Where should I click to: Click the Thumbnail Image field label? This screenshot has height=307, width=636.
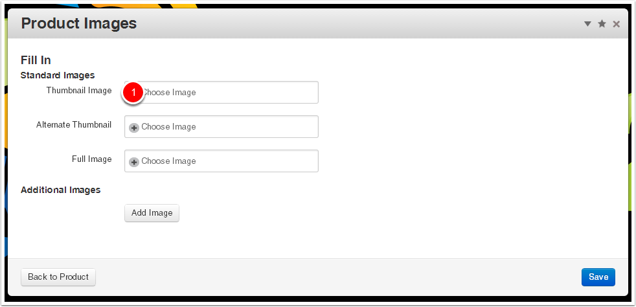[x=79, y=91]
